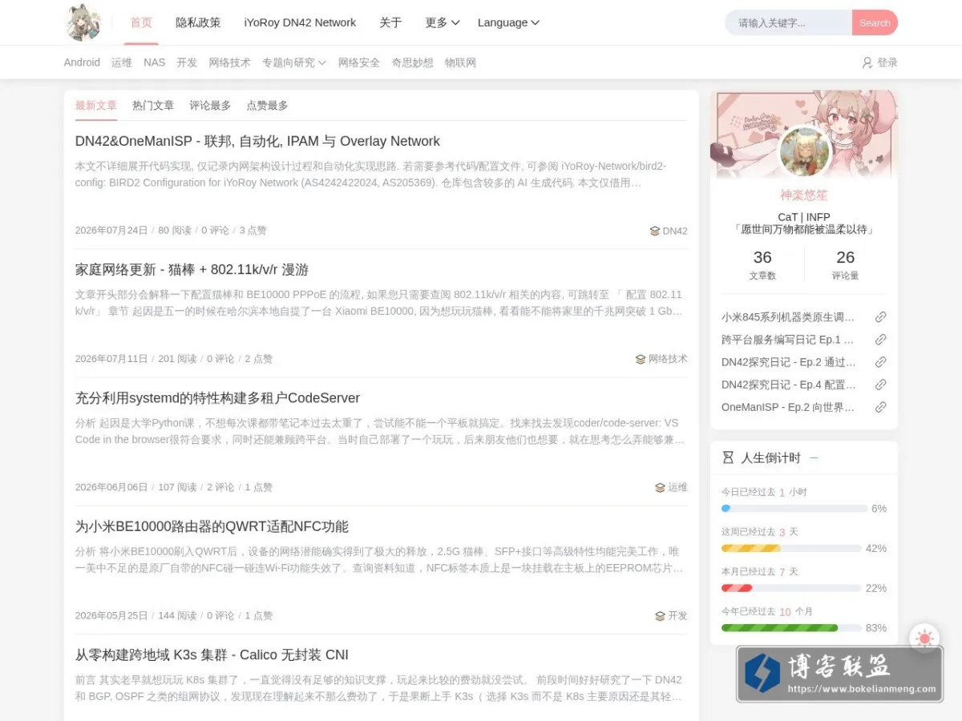Open the NAS category
The height and width of the screenshot is (721, 962).
[155, 62]
